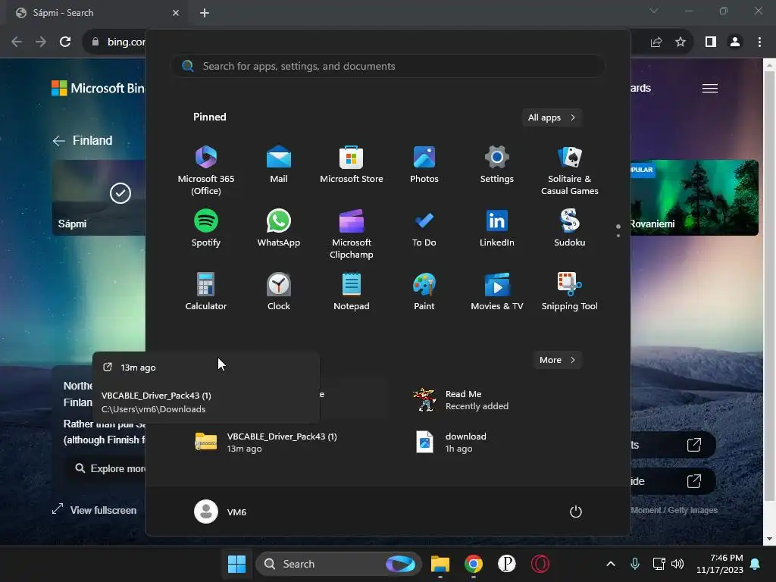Click the taskbar Search box
Image resolution: width=776 pixels, height=582 pixels.
tap(339, 564)
